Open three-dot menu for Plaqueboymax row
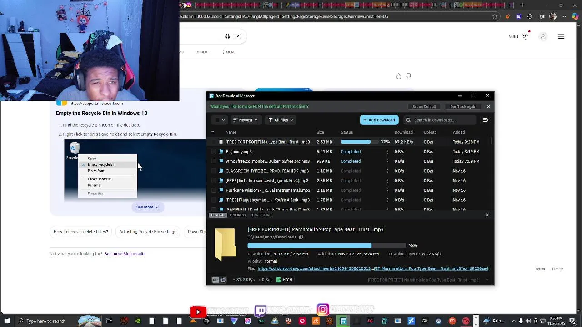Viewport: 582px width, 327px height. (388, 200)
